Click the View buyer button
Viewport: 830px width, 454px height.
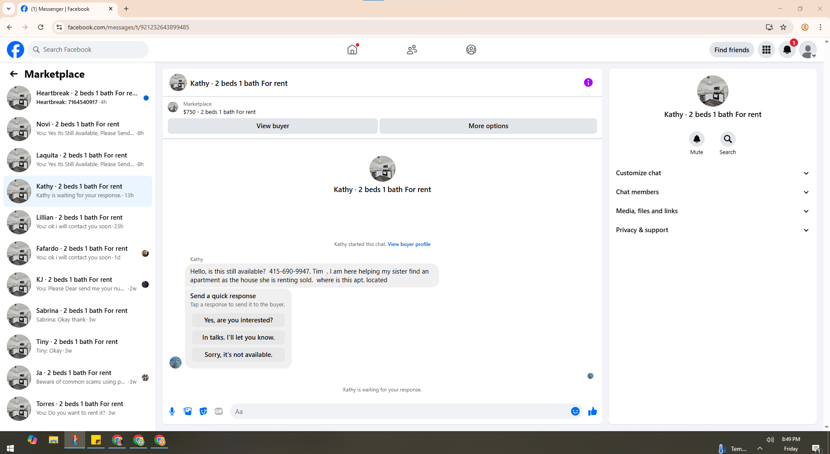[272, 126]
